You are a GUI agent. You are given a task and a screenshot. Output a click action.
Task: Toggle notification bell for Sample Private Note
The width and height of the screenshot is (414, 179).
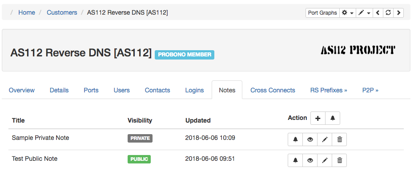pos(295,139)
